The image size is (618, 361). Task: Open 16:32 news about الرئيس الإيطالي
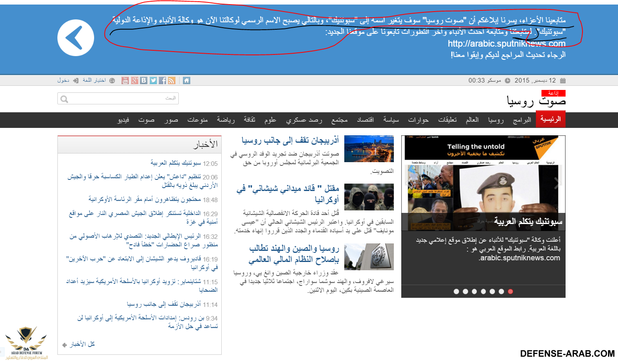pos(143,240)
